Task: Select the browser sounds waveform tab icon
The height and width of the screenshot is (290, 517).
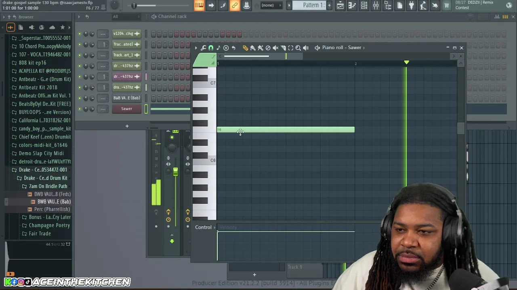Action: [11, 27]
